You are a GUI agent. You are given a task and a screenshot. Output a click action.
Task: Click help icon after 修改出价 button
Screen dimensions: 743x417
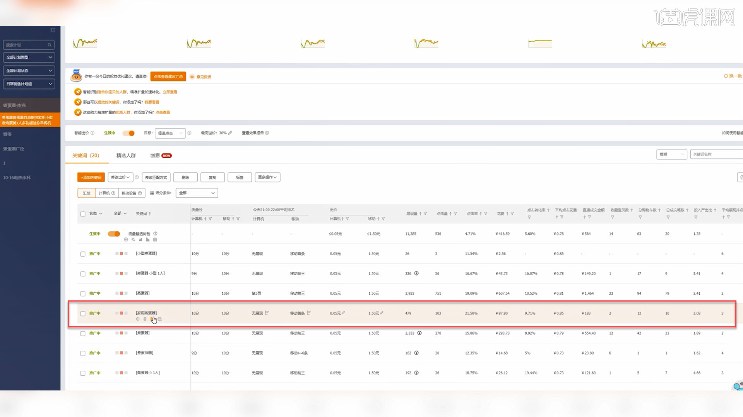pyautogui.click(x=137, y=177)
